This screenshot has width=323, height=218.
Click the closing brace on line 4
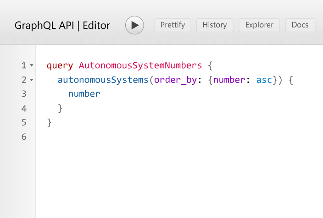point(60,109)
